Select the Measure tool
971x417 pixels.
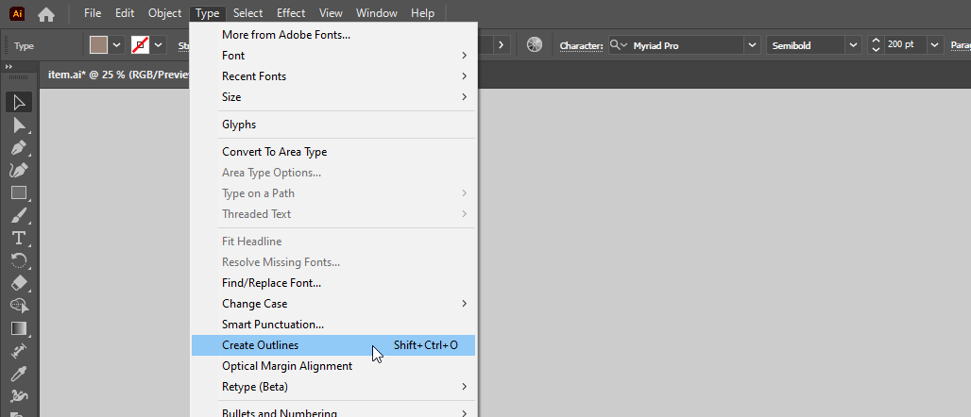[19, 351]
